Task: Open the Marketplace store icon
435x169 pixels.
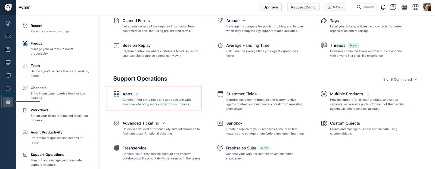Action: [415, 7]
